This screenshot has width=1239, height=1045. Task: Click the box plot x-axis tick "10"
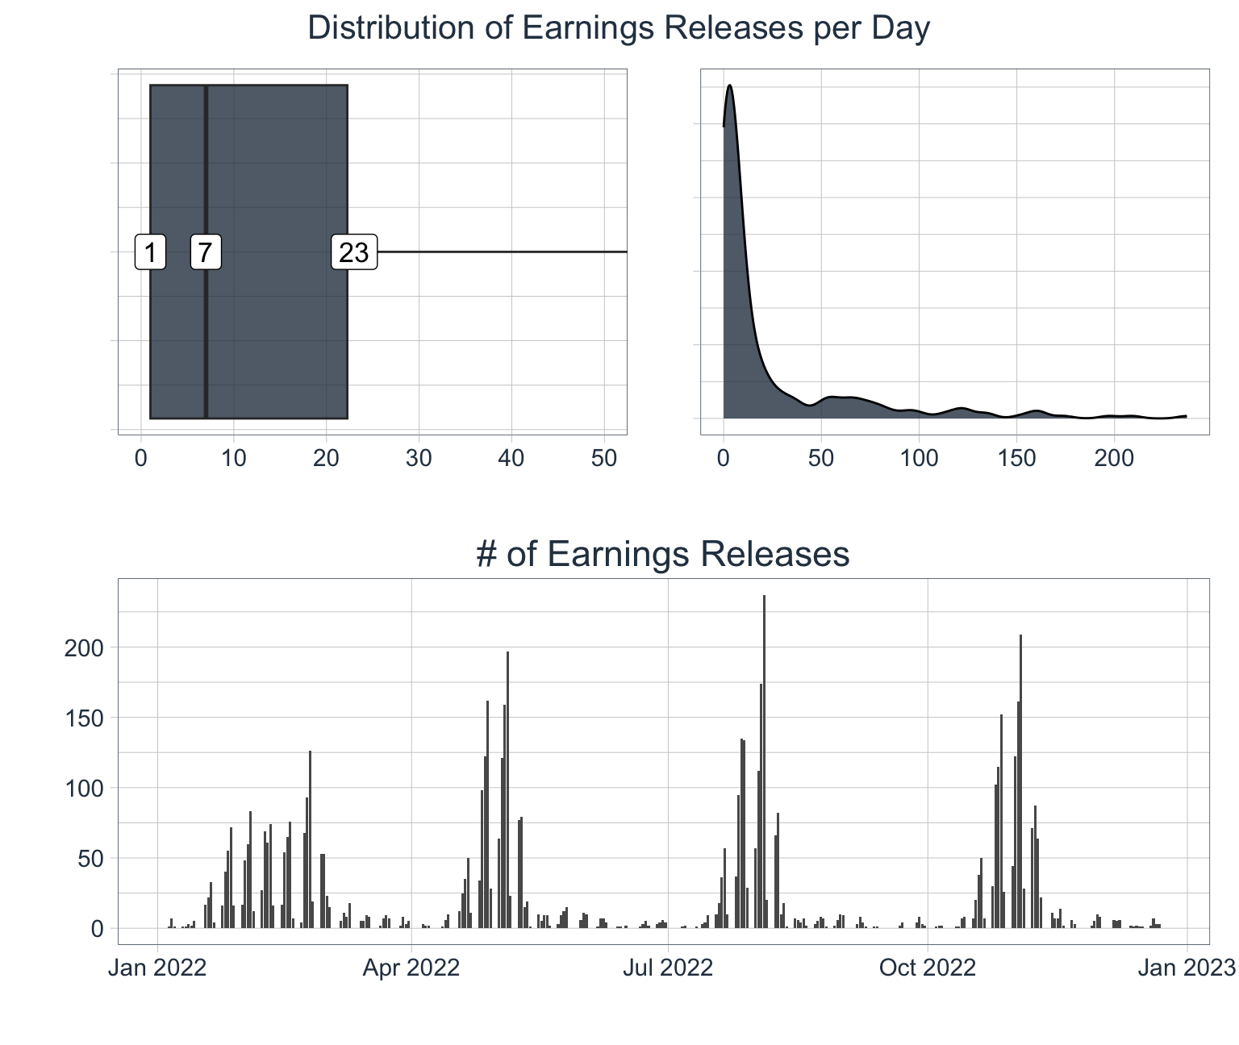click(x=233, y=458)
